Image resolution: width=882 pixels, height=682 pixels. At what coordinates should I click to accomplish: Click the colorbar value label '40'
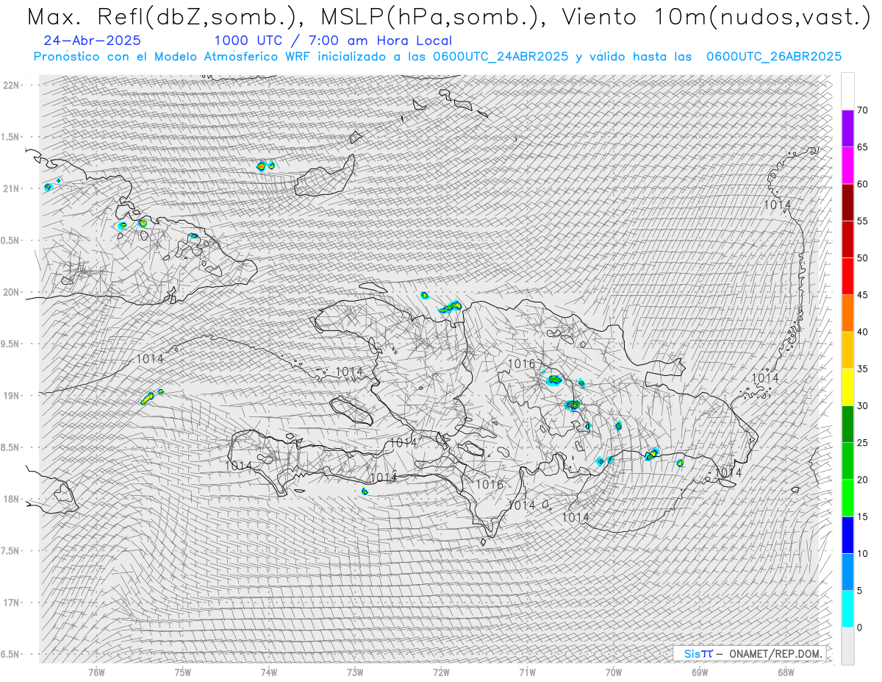point(862,332)
